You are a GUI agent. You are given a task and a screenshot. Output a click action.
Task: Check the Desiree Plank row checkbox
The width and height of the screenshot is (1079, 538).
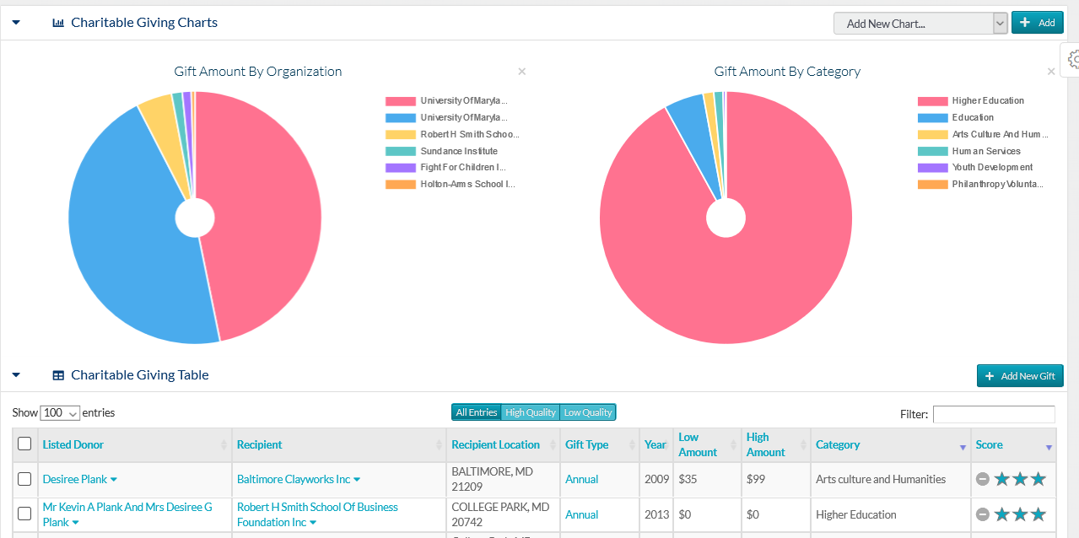pyautogui.click(x=24, y=479)
